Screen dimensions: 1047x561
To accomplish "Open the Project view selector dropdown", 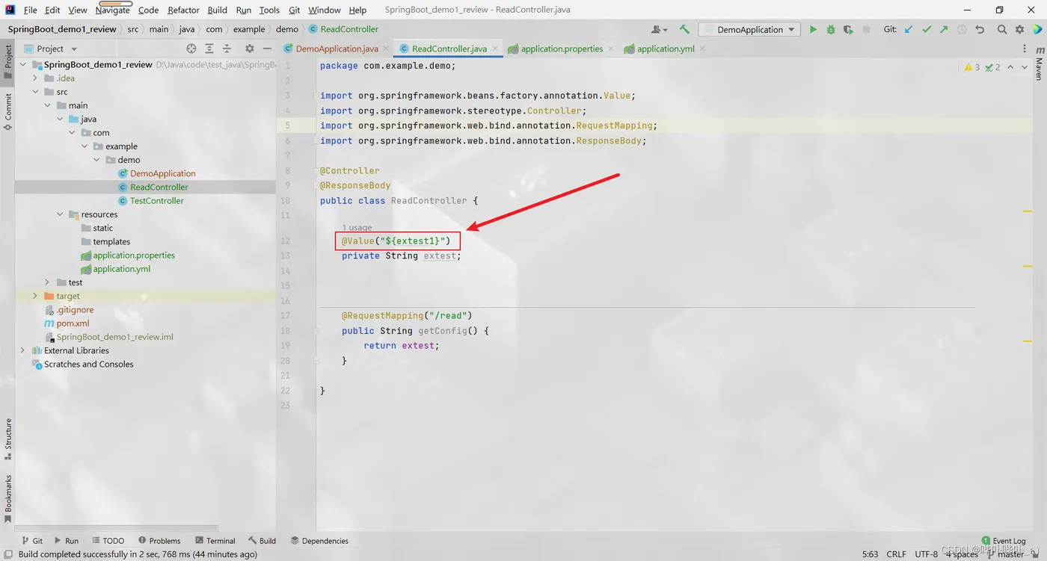I will 50,49.
